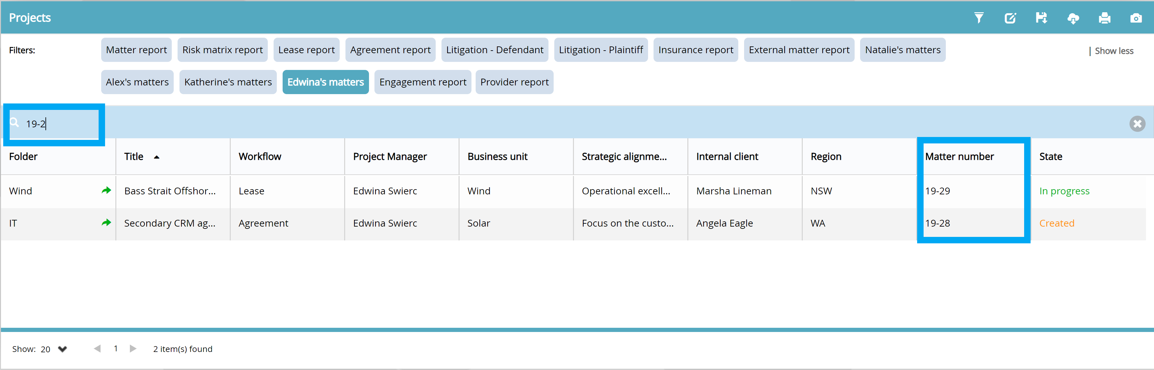This screenshot has height=370, width=1154.
Task: Sort by Matter number column header
Action: [x=959, y=156]
